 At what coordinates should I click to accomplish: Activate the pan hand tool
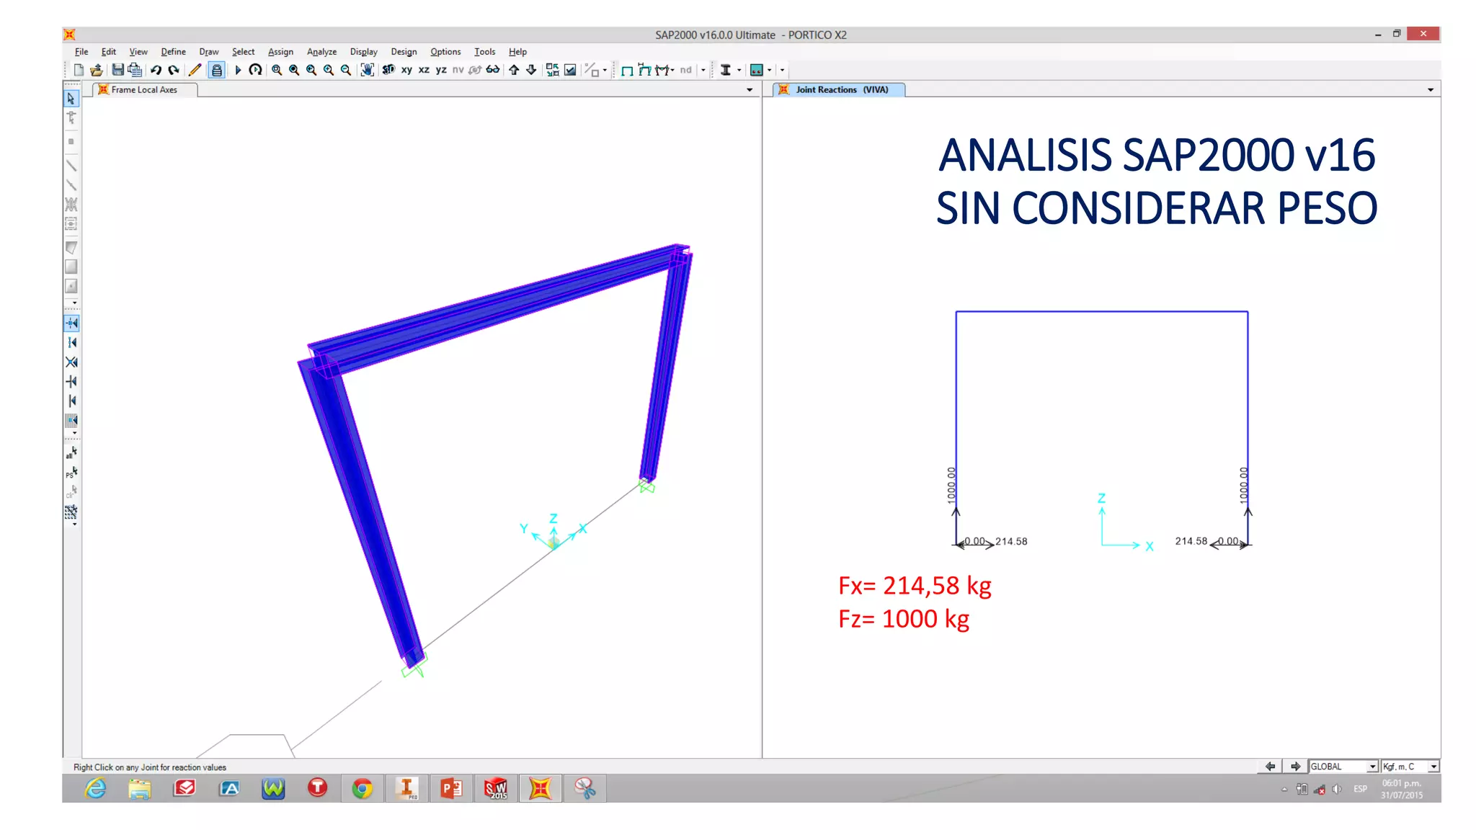[x=368, y=70]
